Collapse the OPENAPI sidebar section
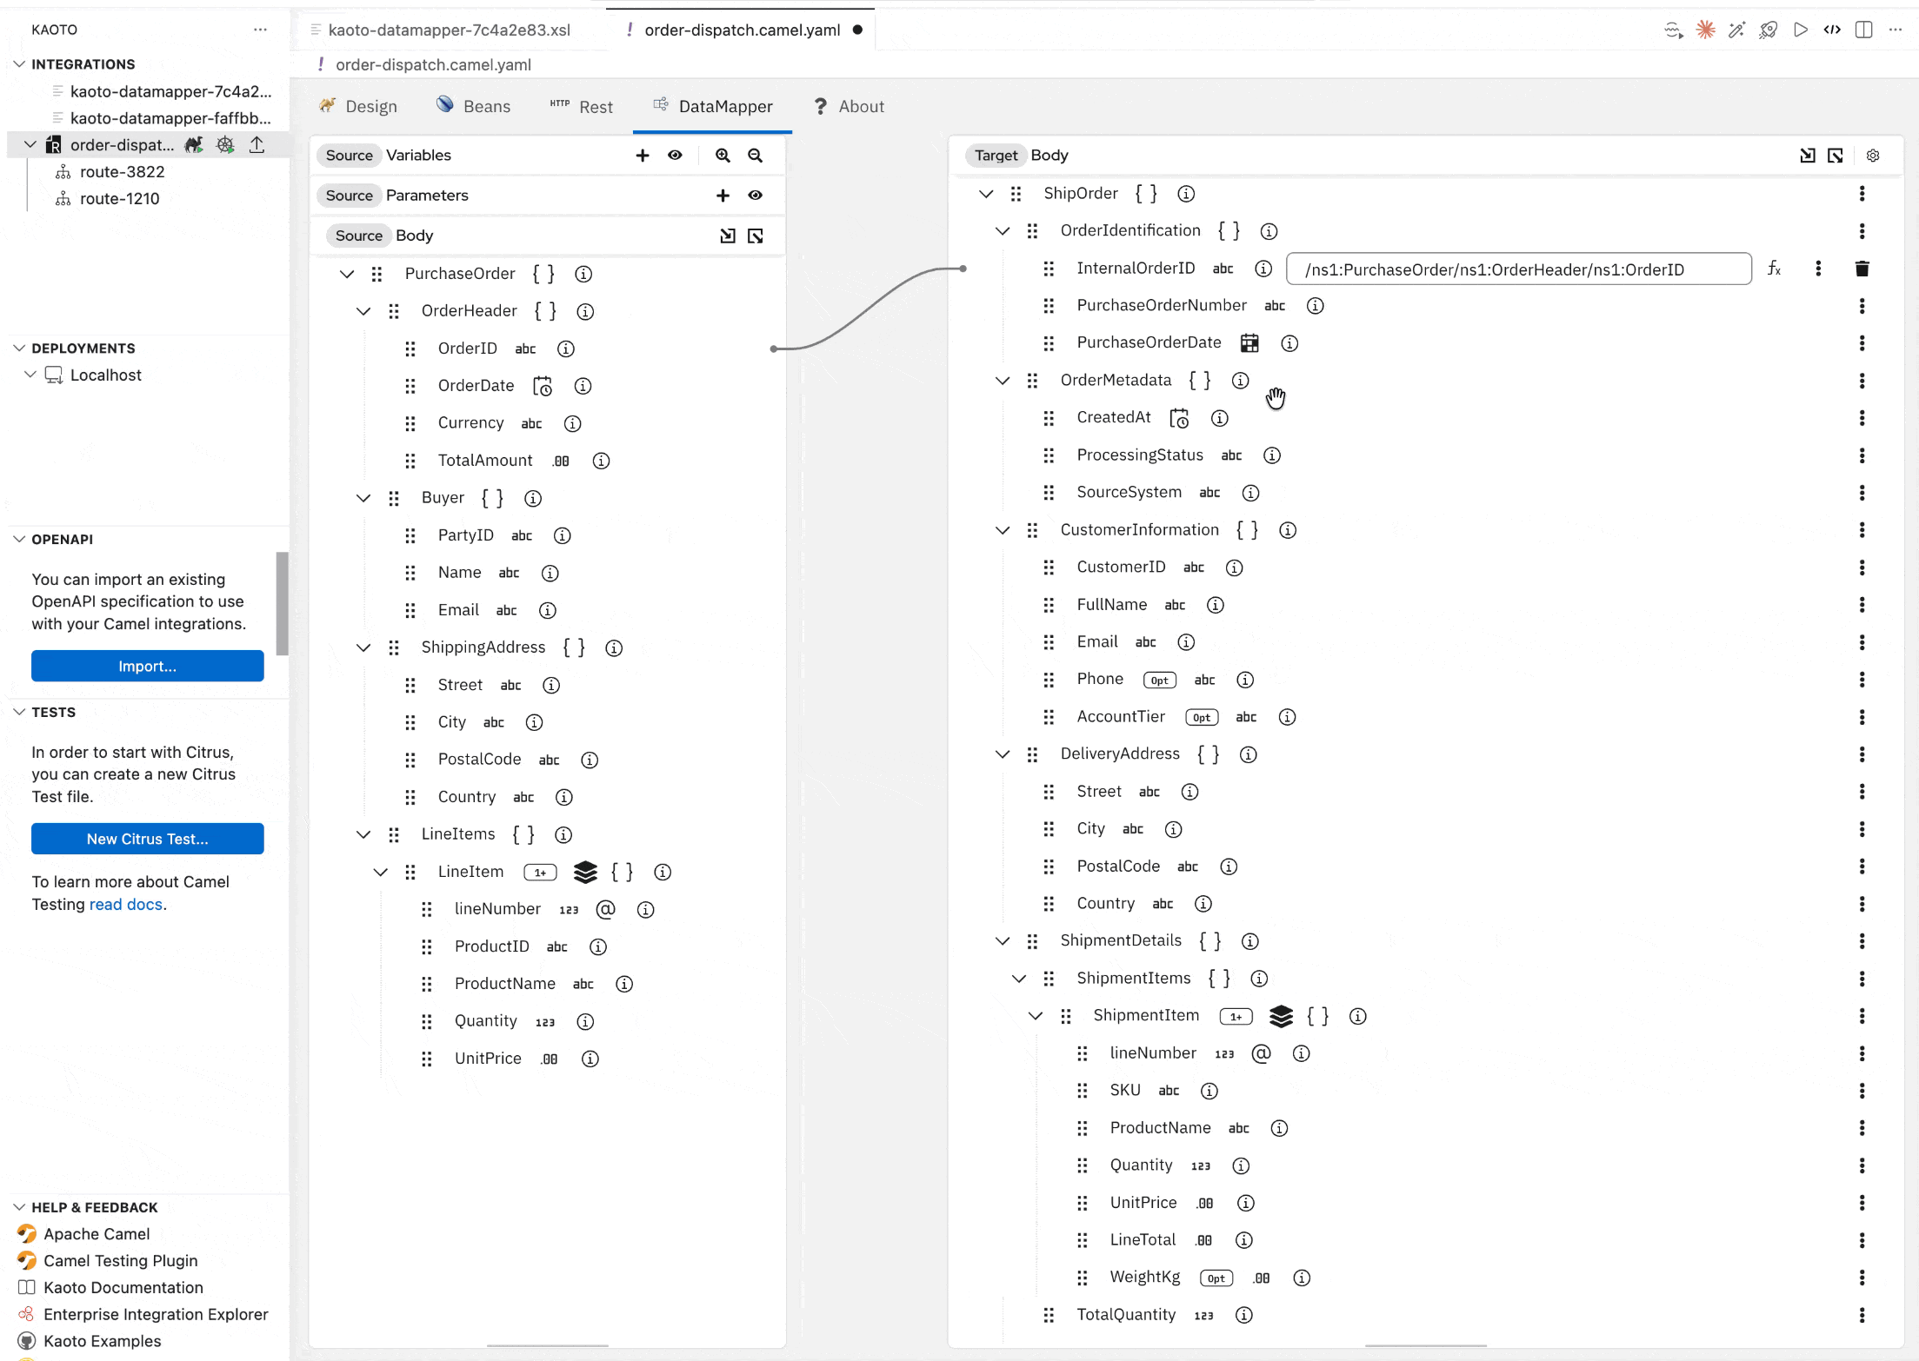 (x=19, y=539)
